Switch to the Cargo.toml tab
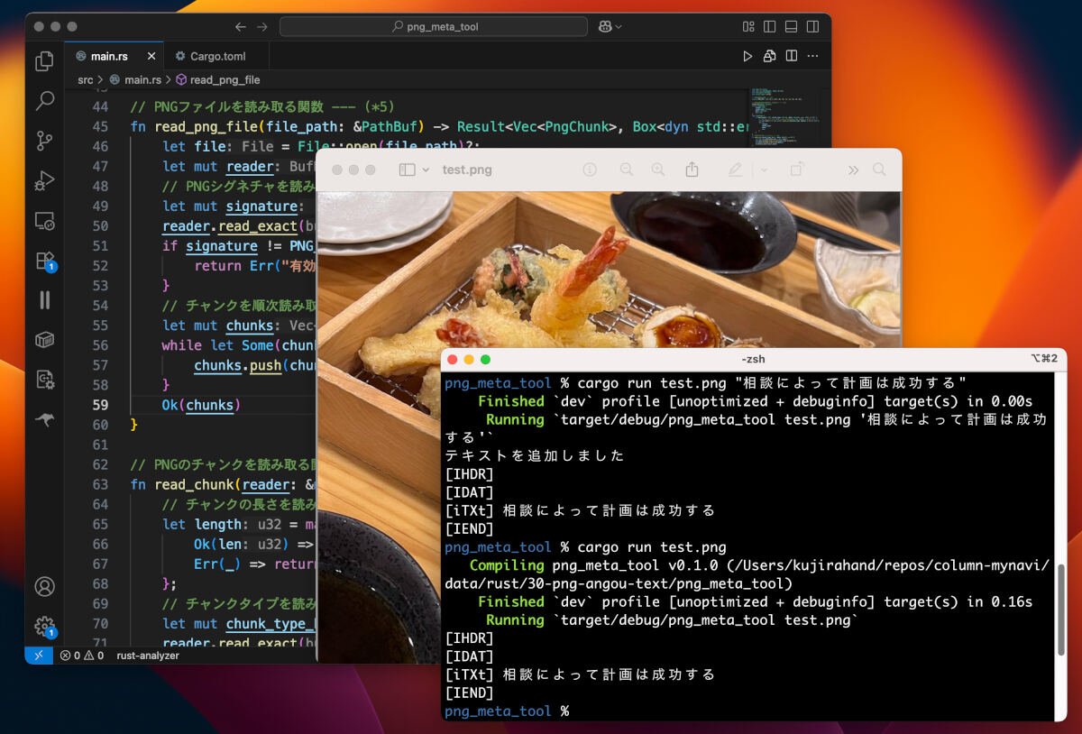Viewport: 1082px width, 734px height. coord(216,56)
